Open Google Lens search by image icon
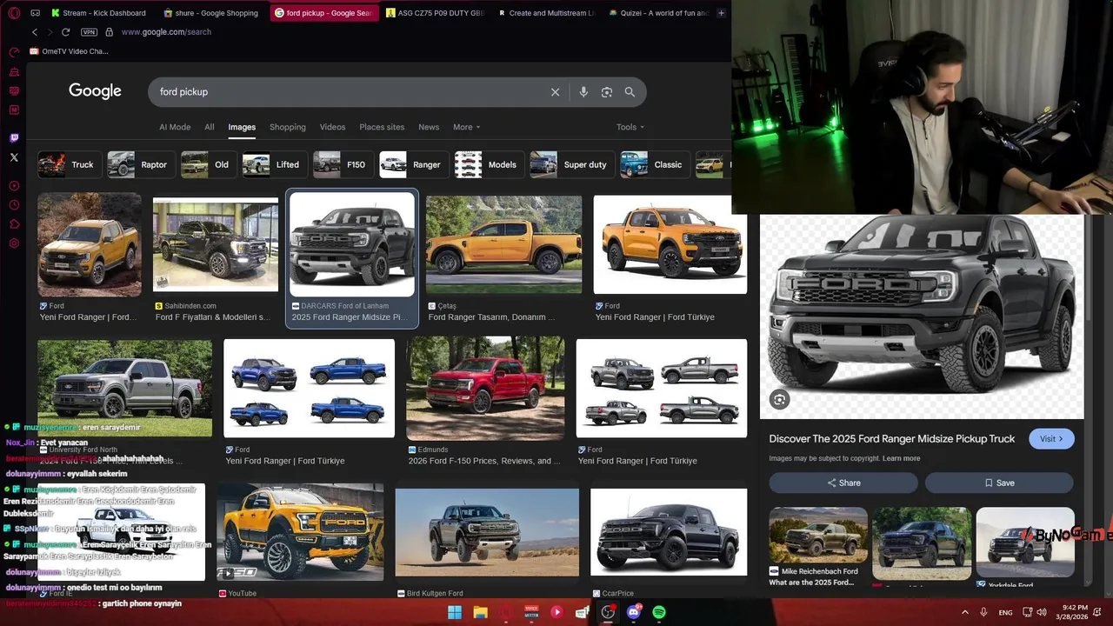This screenshot has width=1113, height=626. (x=607, y=92)
